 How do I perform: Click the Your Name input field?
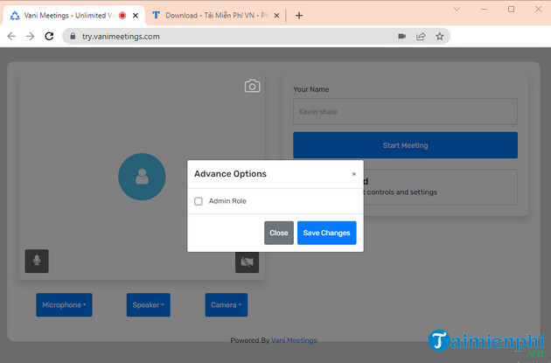point(405,112)
